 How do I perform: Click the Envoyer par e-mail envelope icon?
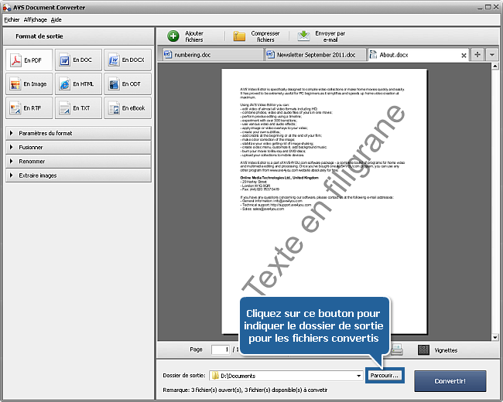coord(303,36)
